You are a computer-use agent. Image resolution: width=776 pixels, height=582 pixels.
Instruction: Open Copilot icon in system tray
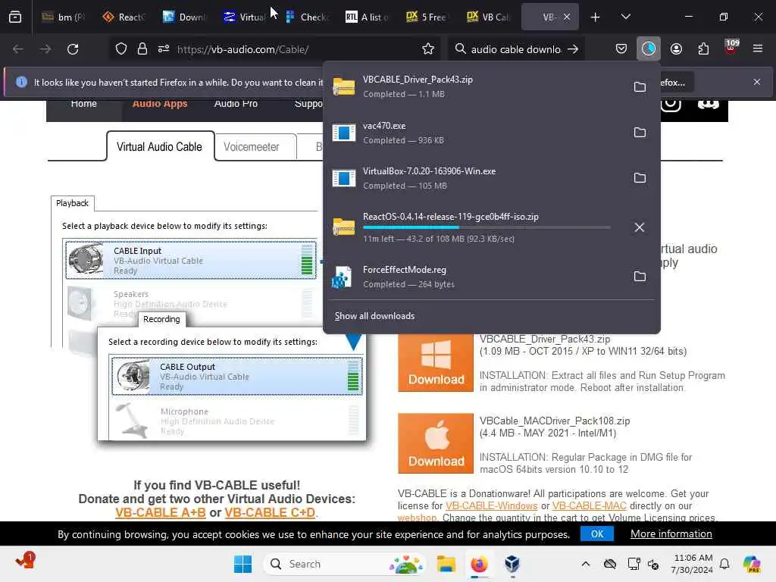click(x=752, y=564)
